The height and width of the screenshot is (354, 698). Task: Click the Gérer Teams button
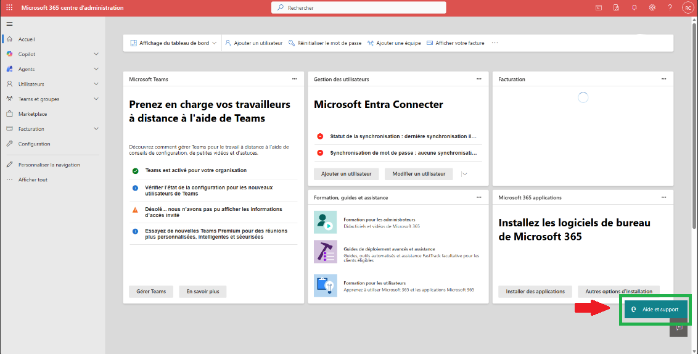pyautogui.click(x=151, y=291)
